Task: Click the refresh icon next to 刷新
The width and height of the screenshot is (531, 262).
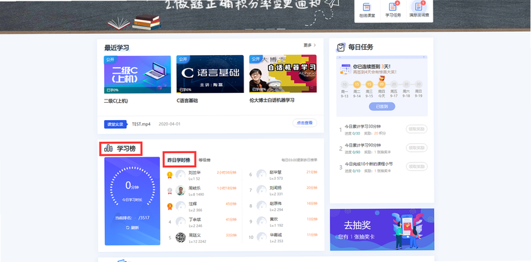Action: 127,228
